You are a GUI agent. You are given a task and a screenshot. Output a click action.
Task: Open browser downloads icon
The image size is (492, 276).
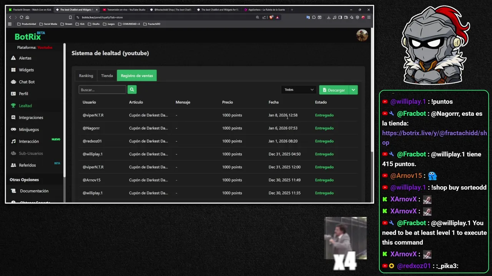click(329, 17)
